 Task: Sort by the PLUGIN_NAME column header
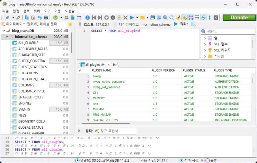[x=120, y=70]
